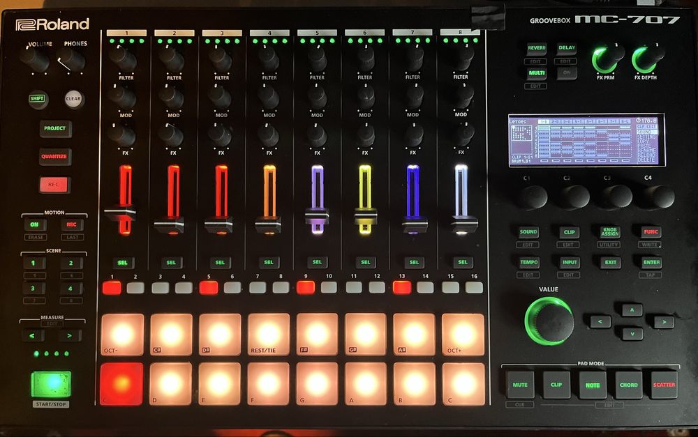Touch the PHONES knob

click(70, 61)
